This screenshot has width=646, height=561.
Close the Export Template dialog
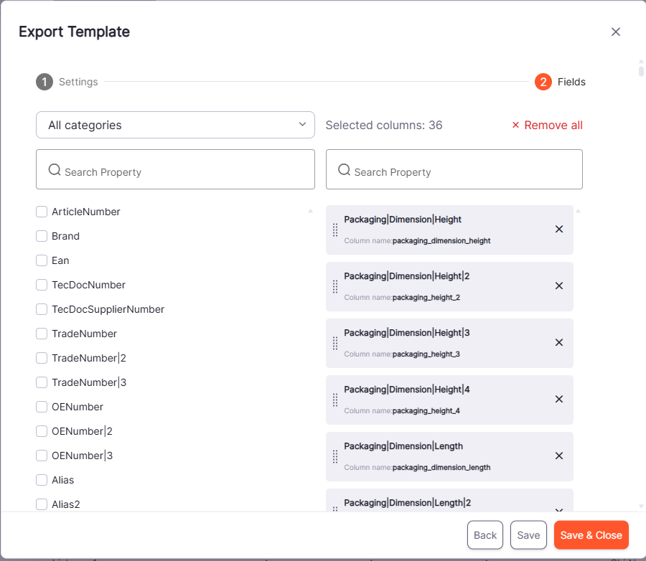coord(615,32)
